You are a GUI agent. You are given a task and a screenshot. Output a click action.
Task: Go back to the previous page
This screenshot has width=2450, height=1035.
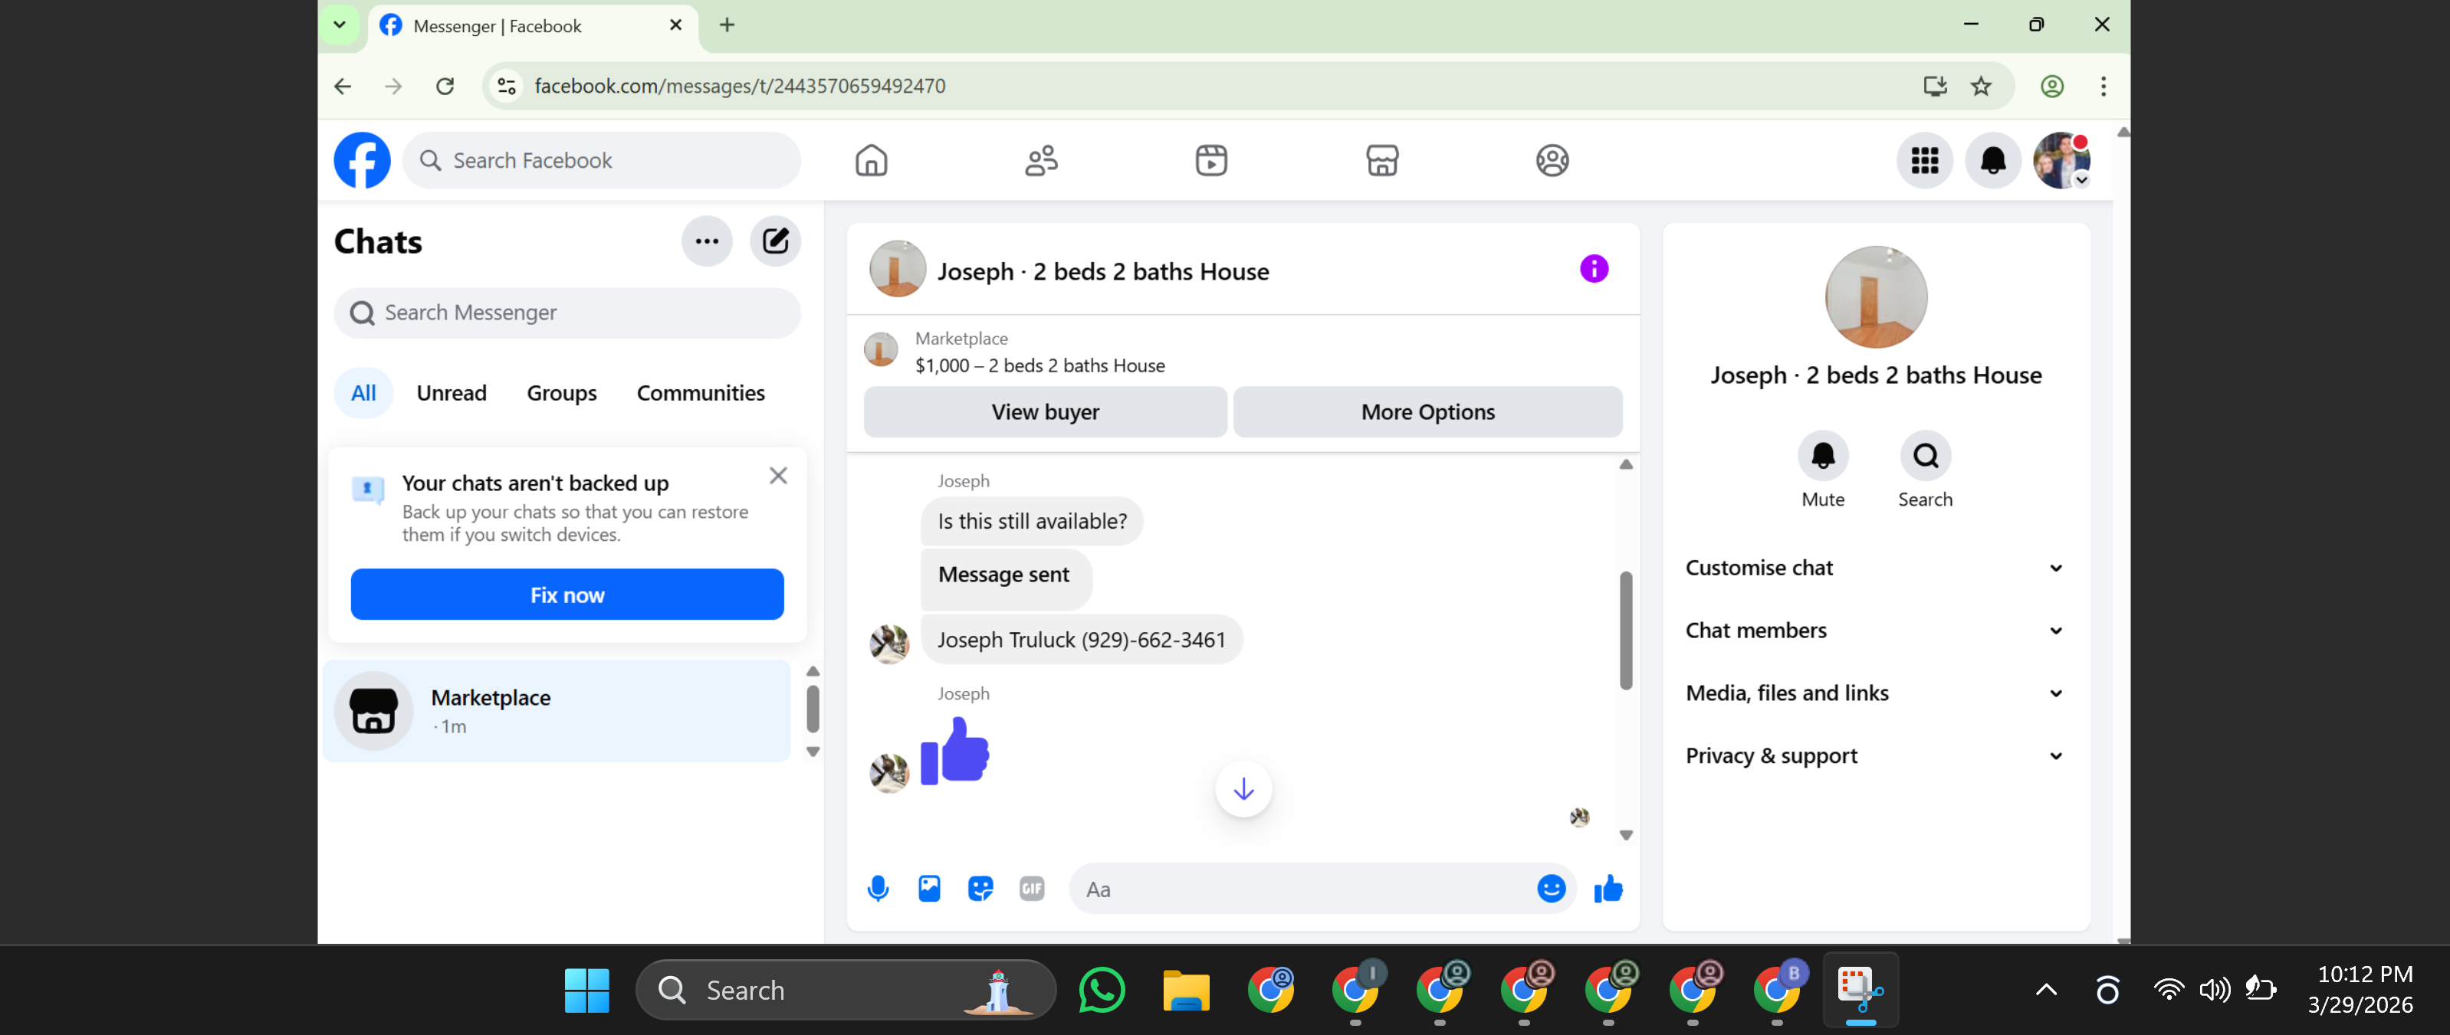coord(343,87)
